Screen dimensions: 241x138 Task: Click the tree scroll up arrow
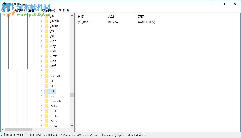click(x=72, y=16)
